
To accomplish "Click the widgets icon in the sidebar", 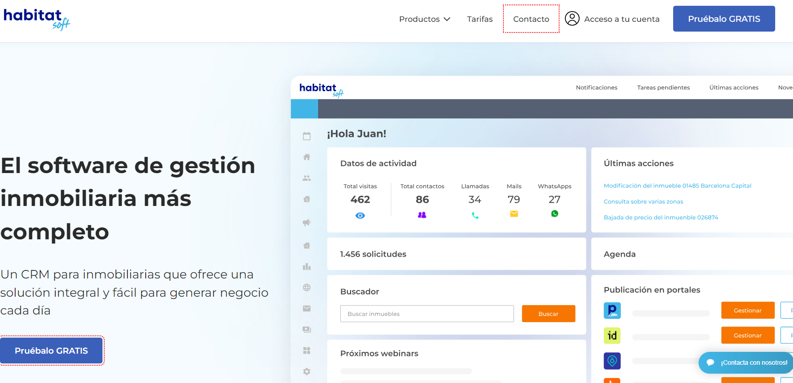I will pyautogui.click(x=307, y=351).
